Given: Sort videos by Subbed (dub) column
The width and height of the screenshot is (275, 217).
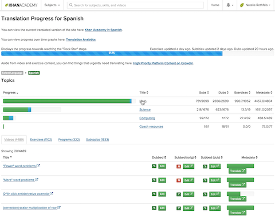Looking at the screenshot, I should point(211,157).
